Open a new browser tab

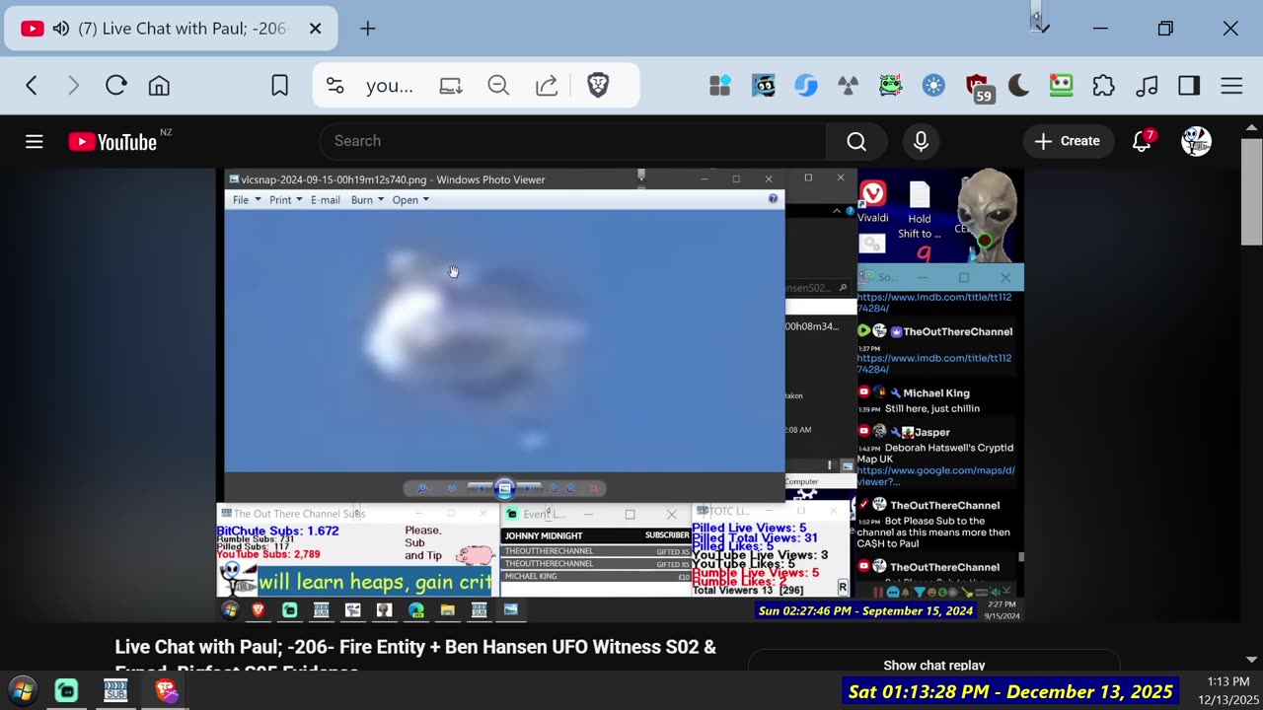[x=367, y=29]
